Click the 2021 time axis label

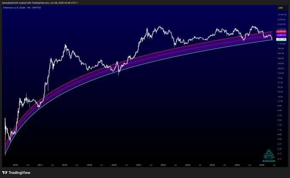click(x=139, y=165)
